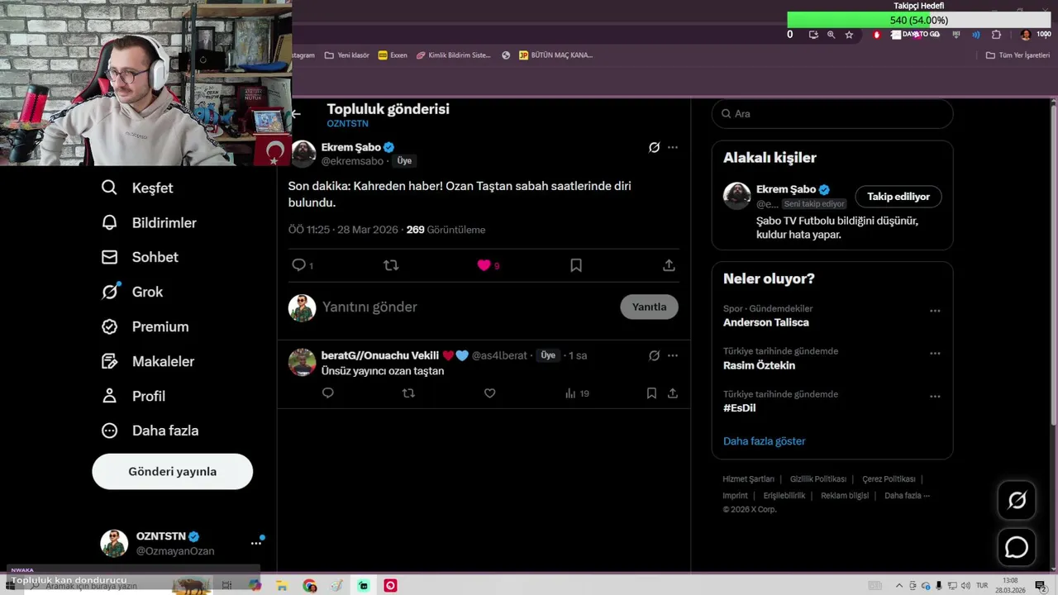Share the main post
Image resolution: width=1058 pixels, height=595 pixels.
click(x=669, y=265)
